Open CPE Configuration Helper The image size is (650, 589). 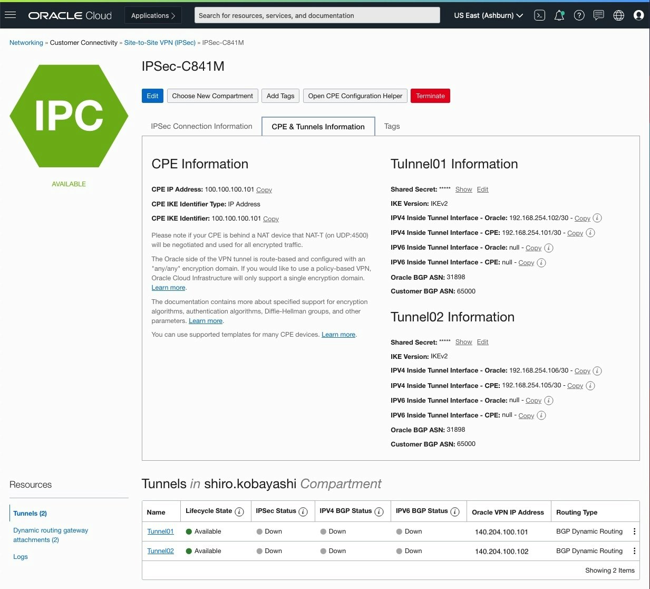tap(355, 96)
